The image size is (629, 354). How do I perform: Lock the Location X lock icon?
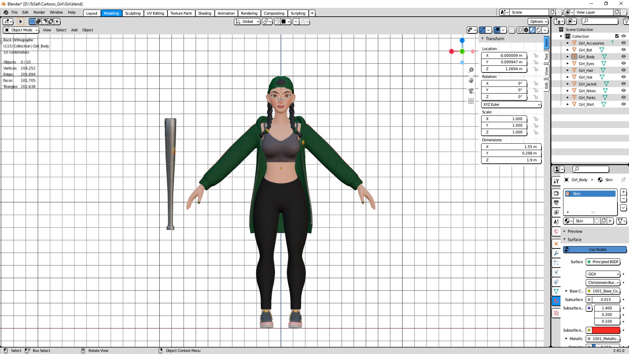pos(535,56)
